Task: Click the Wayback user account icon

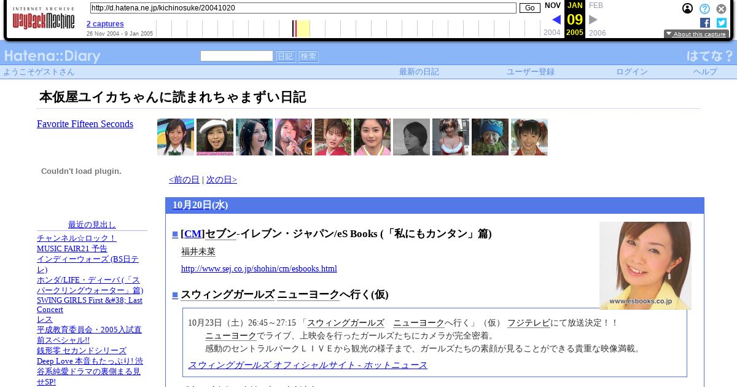Action: coord(688,9)
